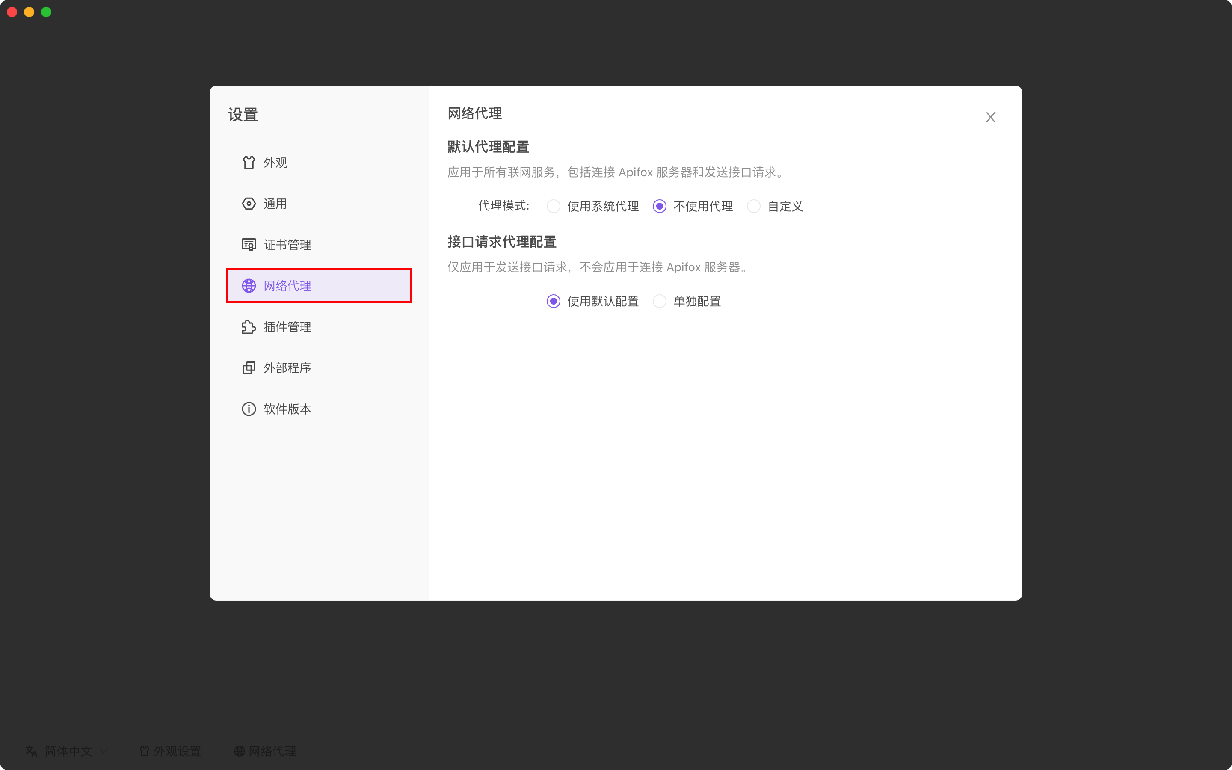Open the 插件管理 settings section
1232x770 pixels.
[x=287, y=327]
